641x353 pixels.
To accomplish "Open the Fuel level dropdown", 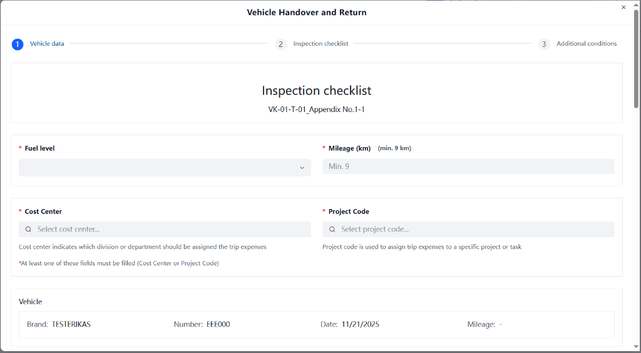I will coord(165,168).
